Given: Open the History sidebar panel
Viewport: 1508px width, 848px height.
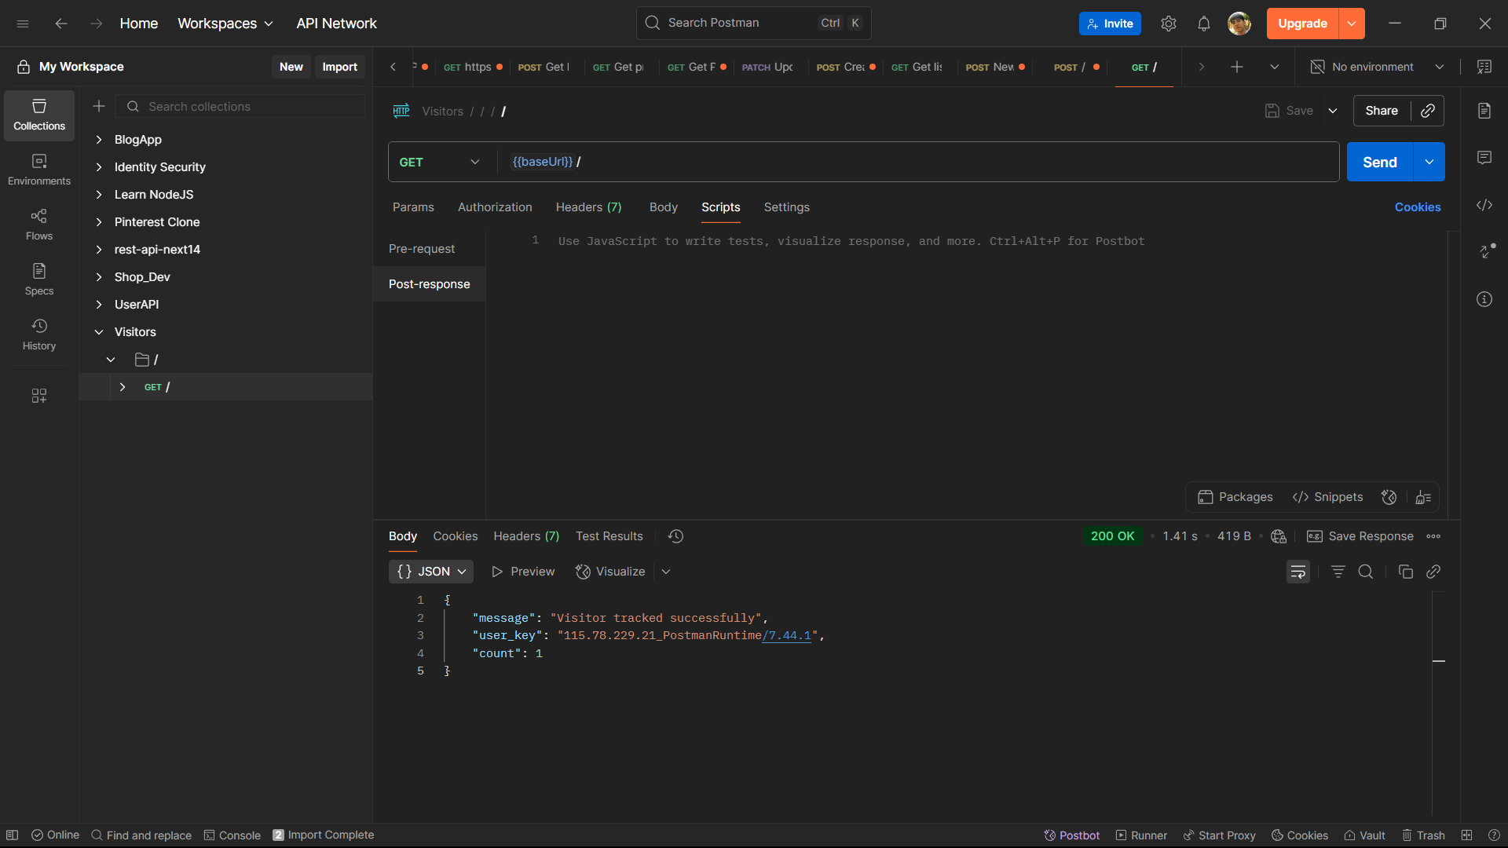Looking at the screenshot, I should pos(39,334).
